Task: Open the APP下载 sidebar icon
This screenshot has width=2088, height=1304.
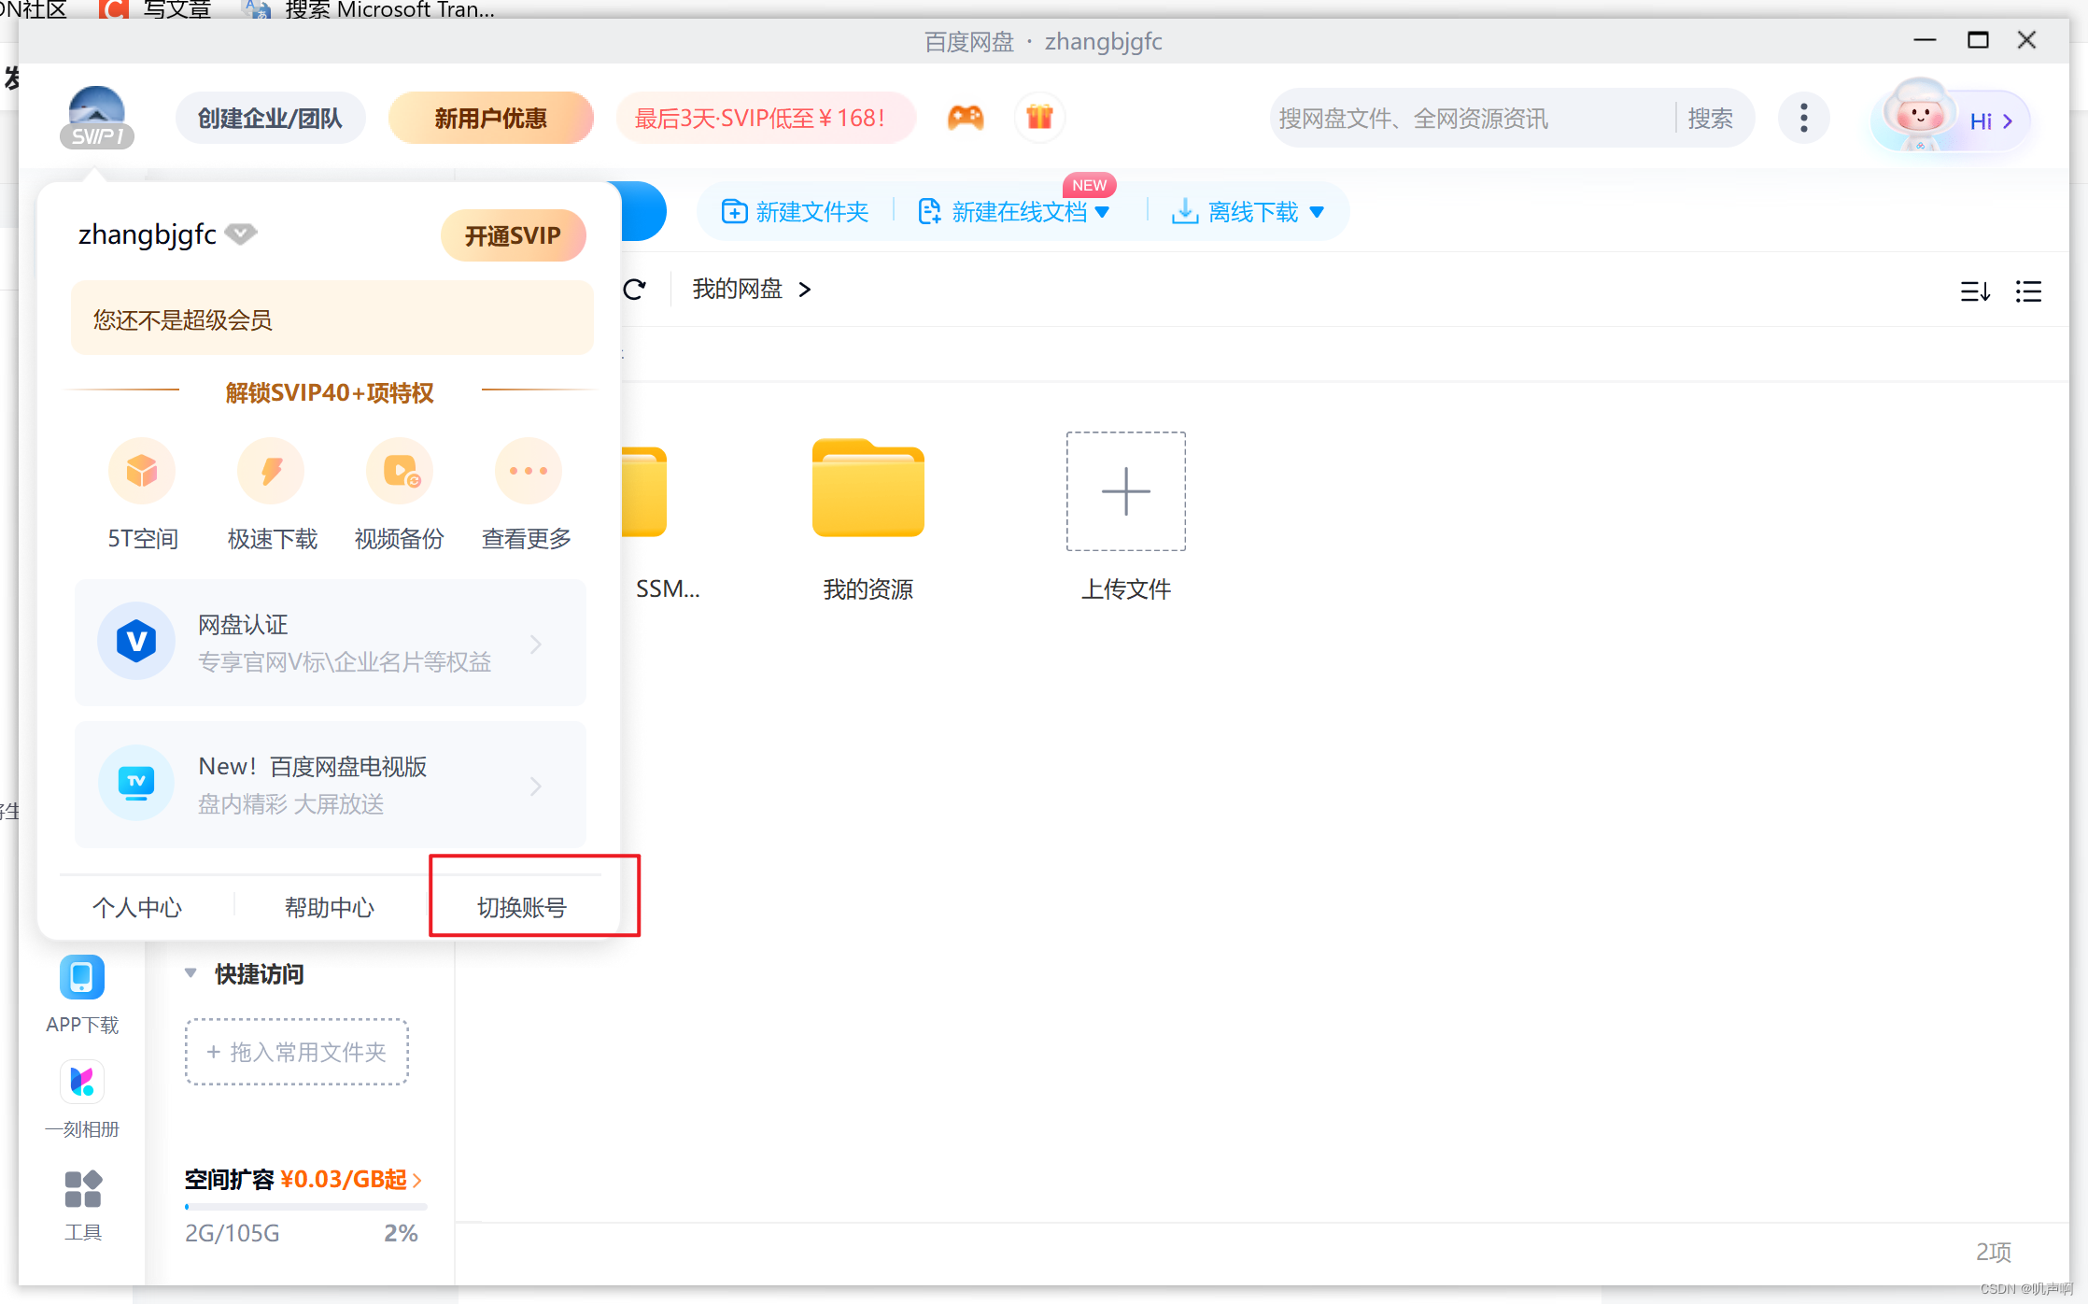Action: tap(82, 978)
